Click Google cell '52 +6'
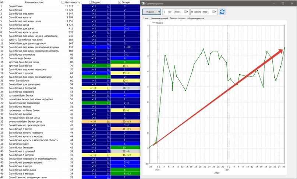The width and height of the screenshot is (297, 179). point(125,151)
